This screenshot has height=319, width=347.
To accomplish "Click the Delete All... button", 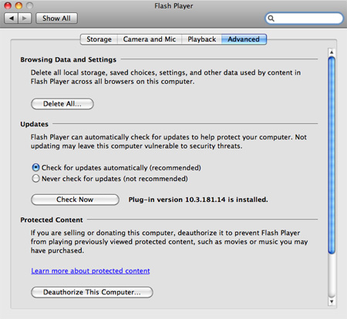I will 62,104.
